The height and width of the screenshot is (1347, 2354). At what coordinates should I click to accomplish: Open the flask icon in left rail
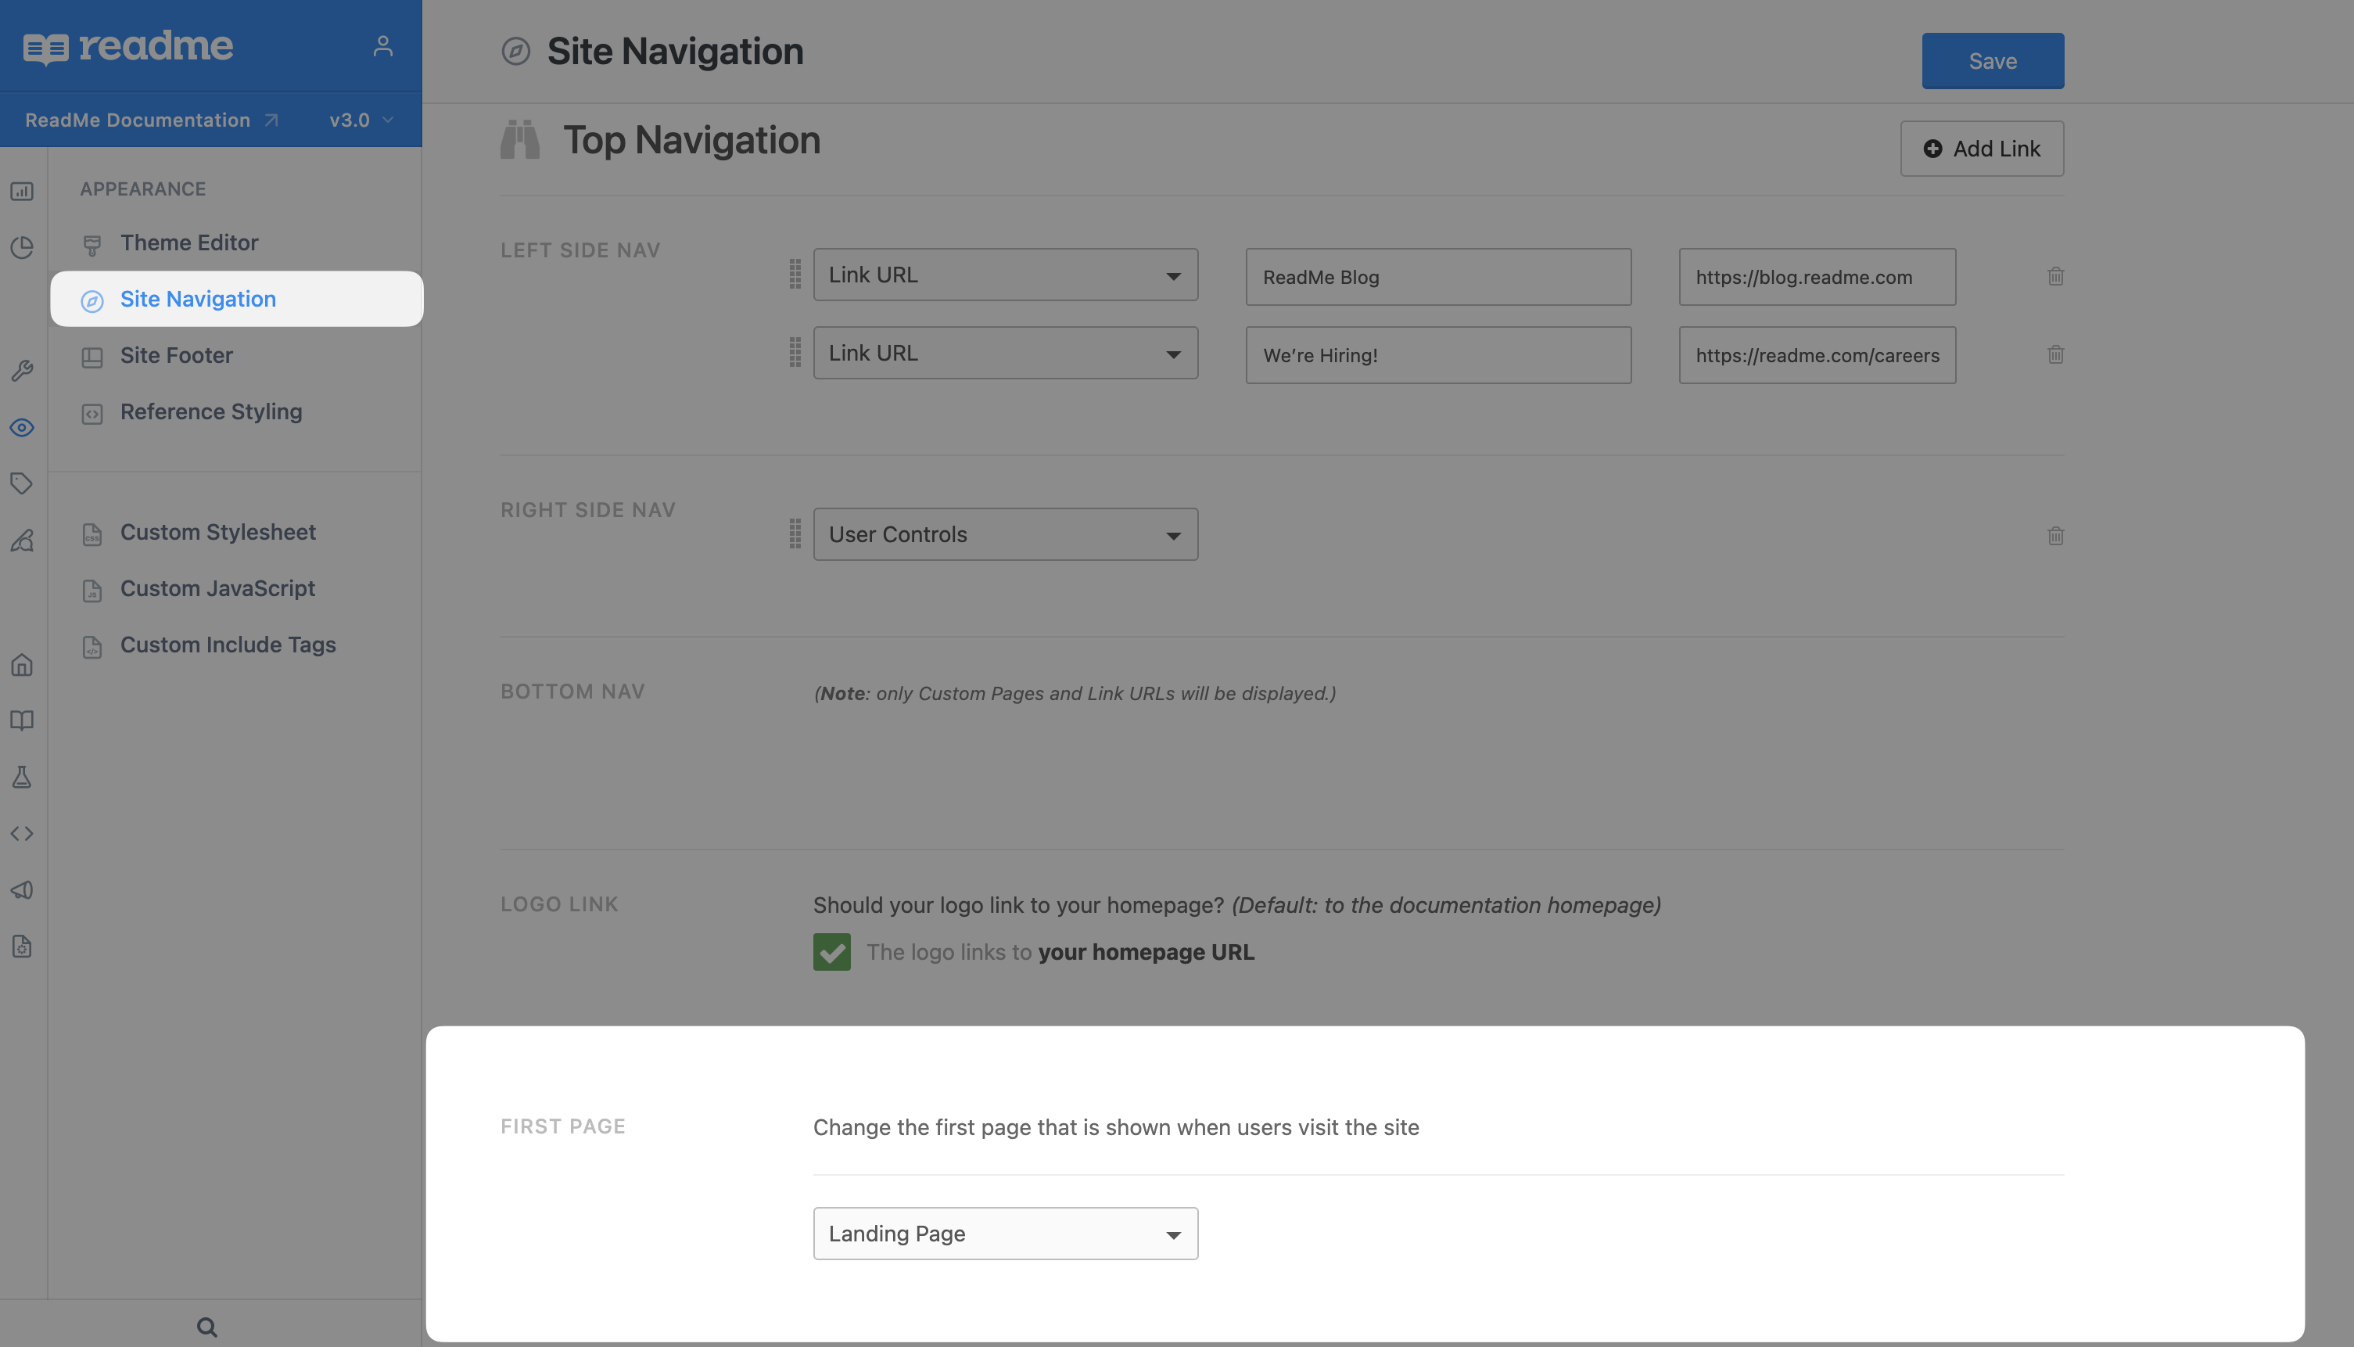22,777
